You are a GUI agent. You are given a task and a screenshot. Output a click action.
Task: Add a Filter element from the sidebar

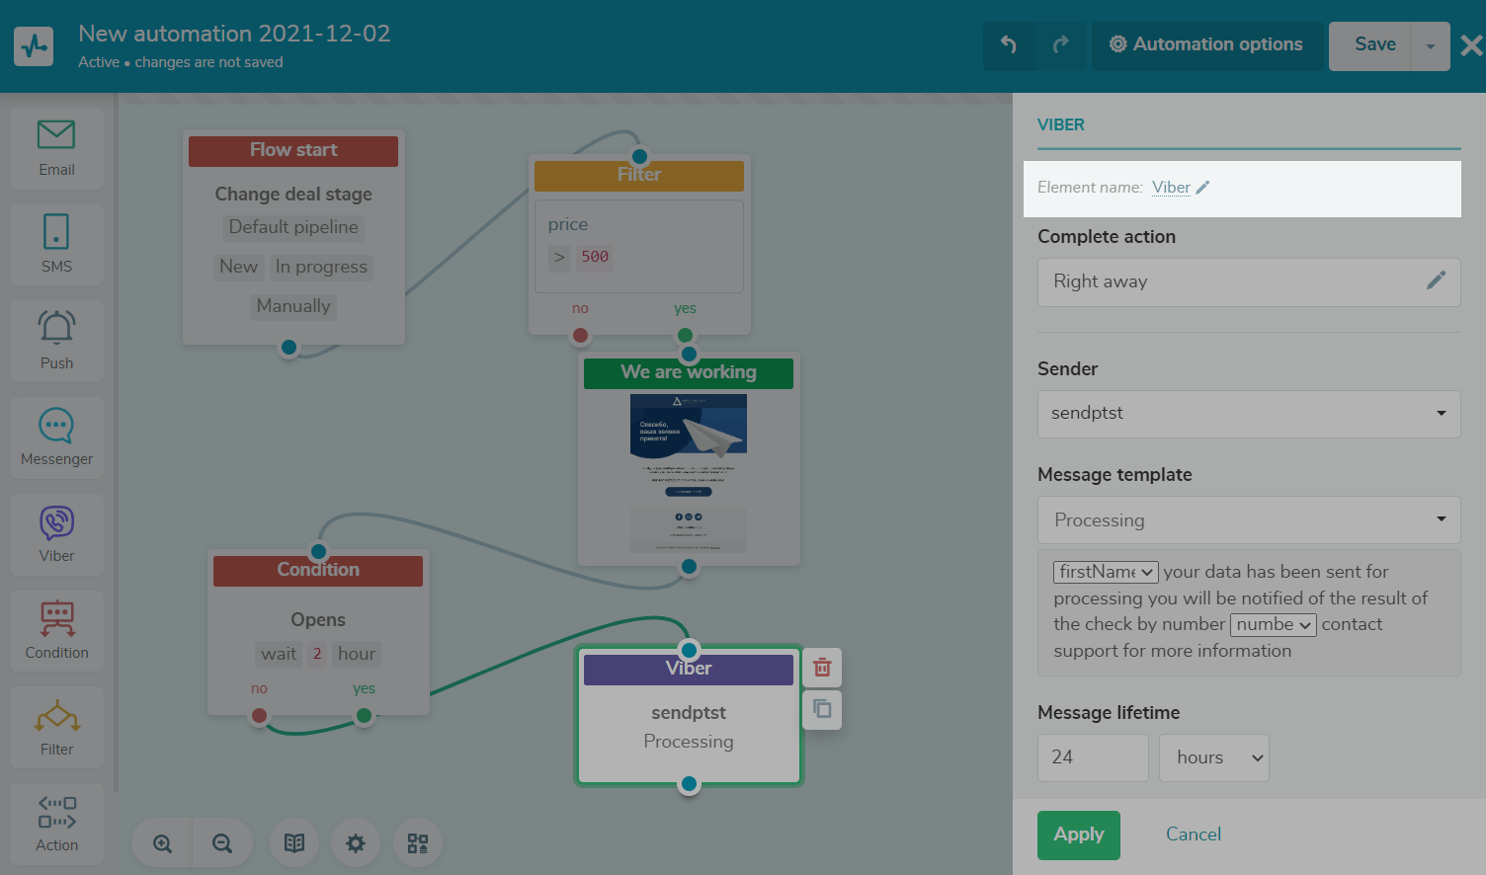pyautogui.click(x=56, y=727)
